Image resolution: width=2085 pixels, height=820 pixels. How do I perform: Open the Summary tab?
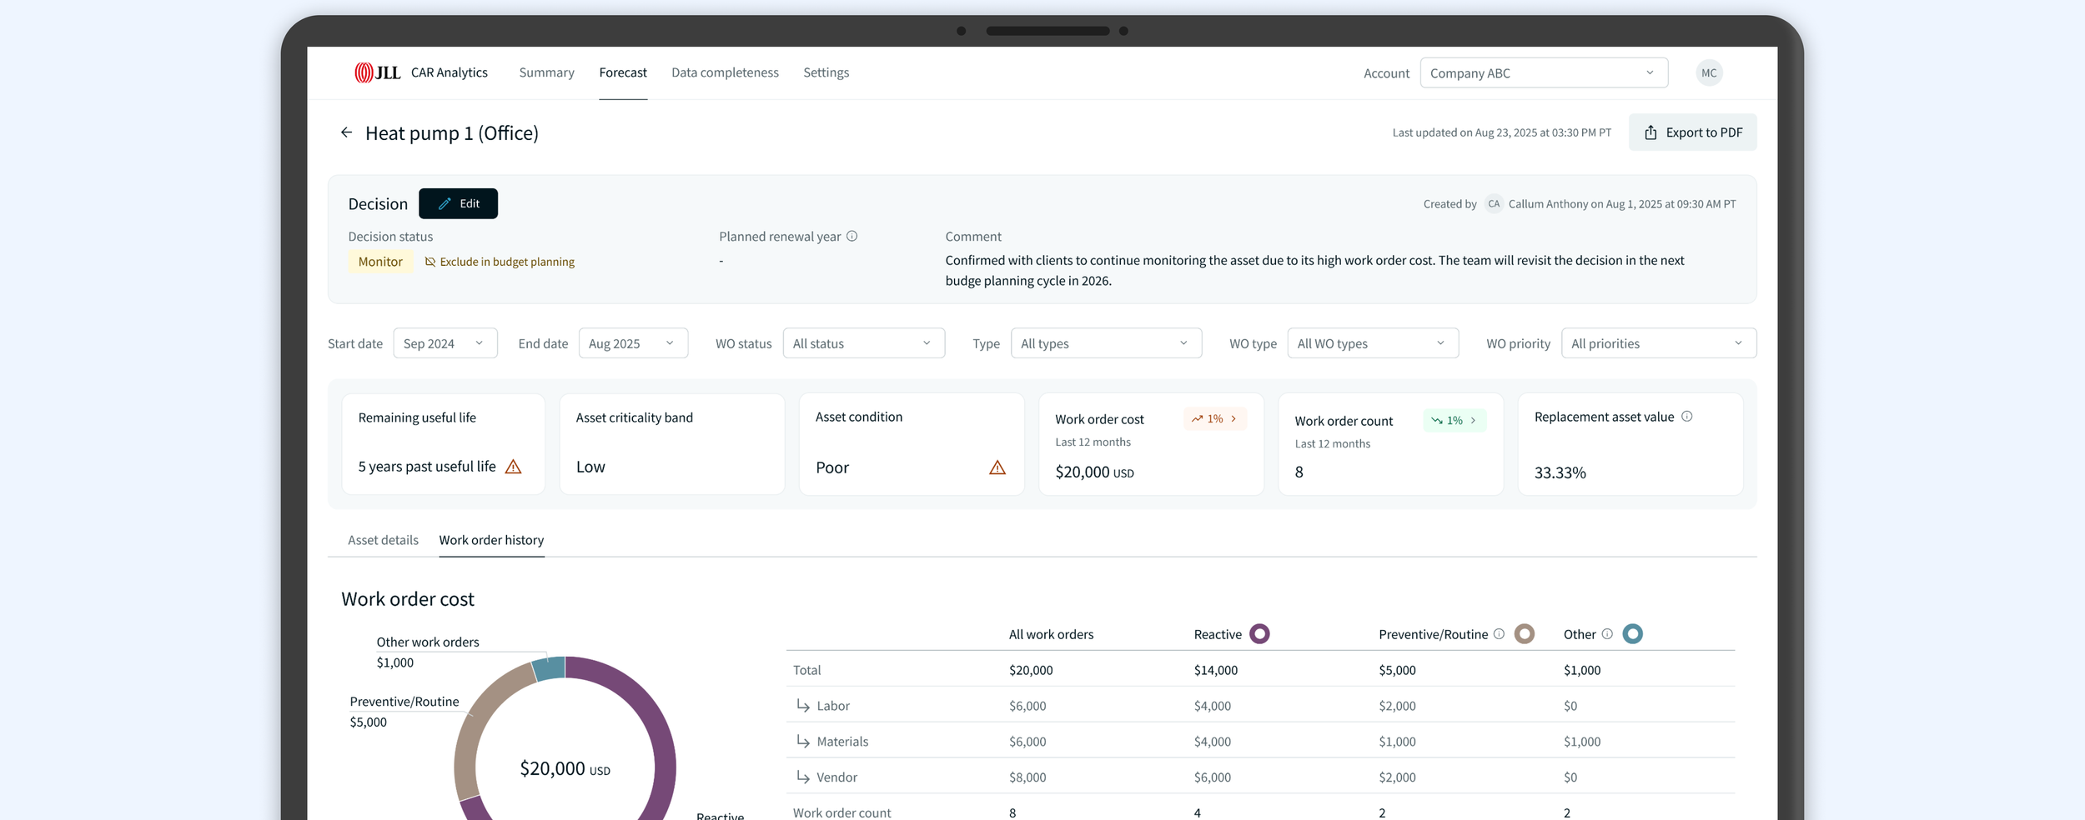tap(546, 72)
